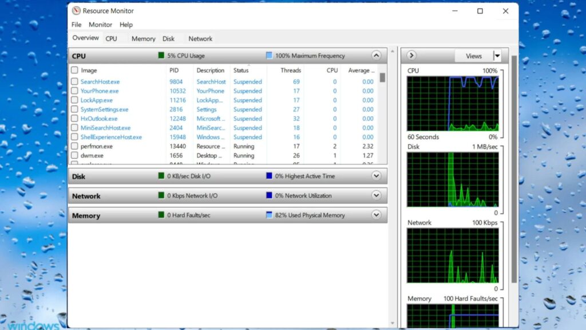Expand the Memory section chevron
The width and height of the screenshot is (586, 330).
click(x=377, y=215)
